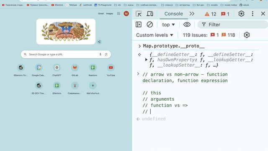Focus the console Filter field
Image resolution: width=268 pixels, height=151 pixels.
232,25
